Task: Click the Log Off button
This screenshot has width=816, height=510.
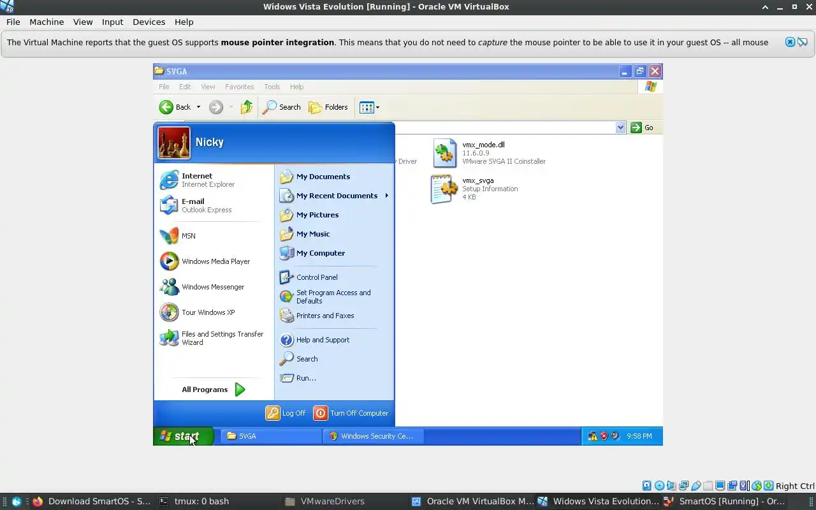Action: (286, 413)
